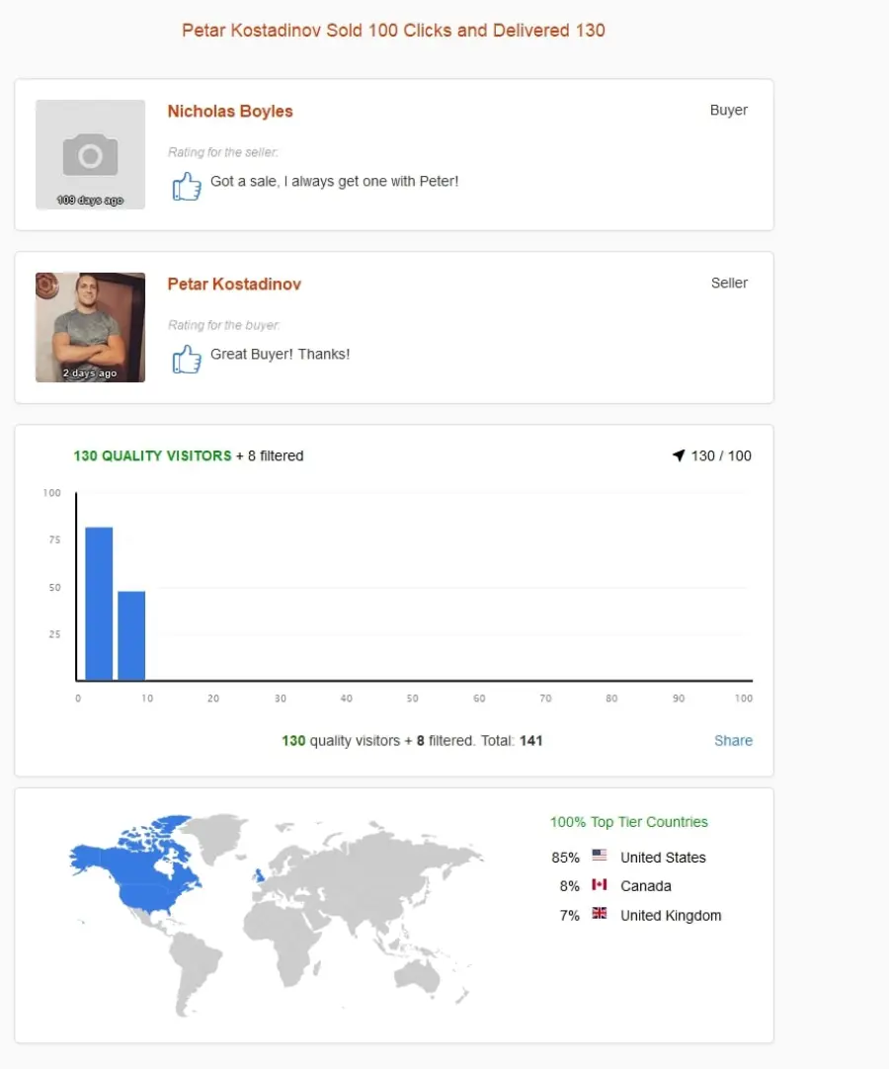The height and width of the screenshot is (1069, 889).
Task: Click the 'Total: 141' summary text
Action: (x=512, y=740)
